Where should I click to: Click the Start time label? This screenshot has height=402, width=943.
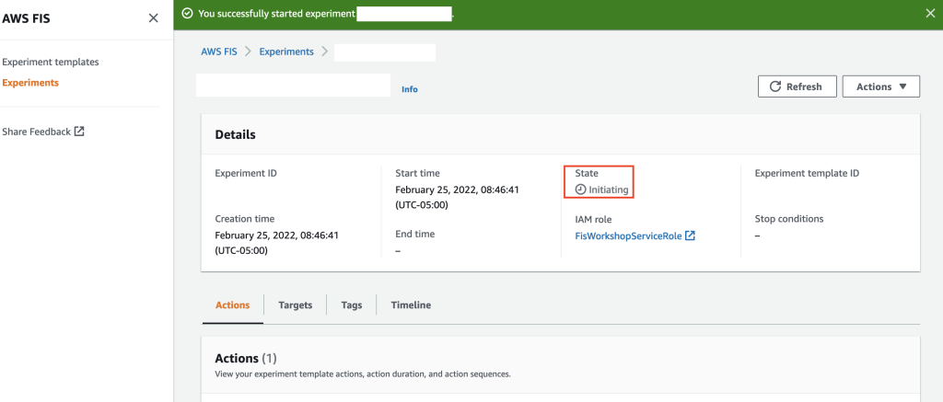pos(417,173)
